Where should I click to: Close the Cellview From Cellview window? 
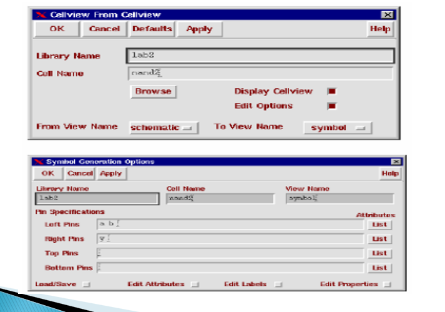[x=387, y=14]
